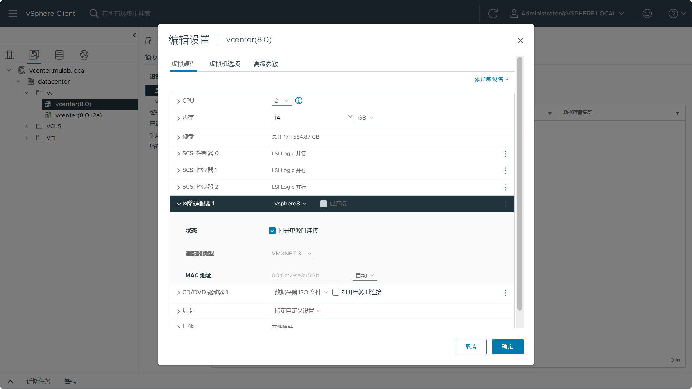
Task: Select vcenter.mulab.local in the tree
Action: point(57,71)
